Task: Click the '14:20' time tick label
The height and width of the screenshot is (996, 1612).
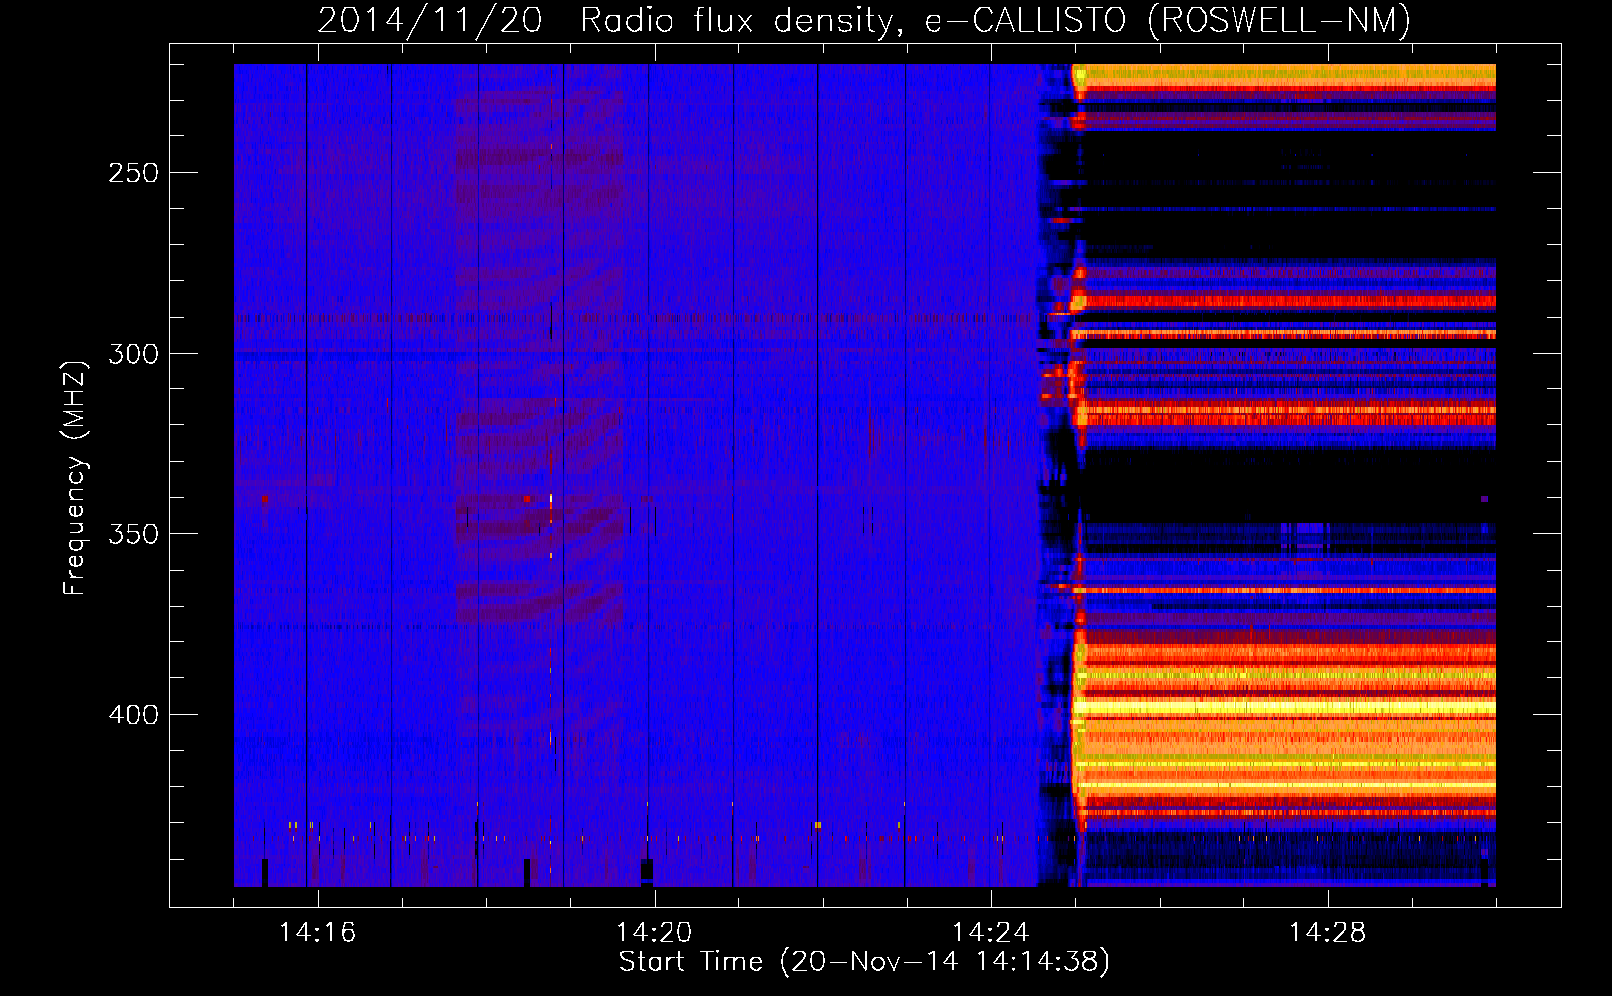Action: (x=655, y=932)
